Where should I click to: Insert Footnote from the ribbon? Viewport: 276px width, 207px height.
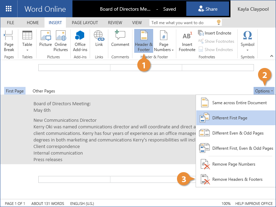click(x=187, y=41)
